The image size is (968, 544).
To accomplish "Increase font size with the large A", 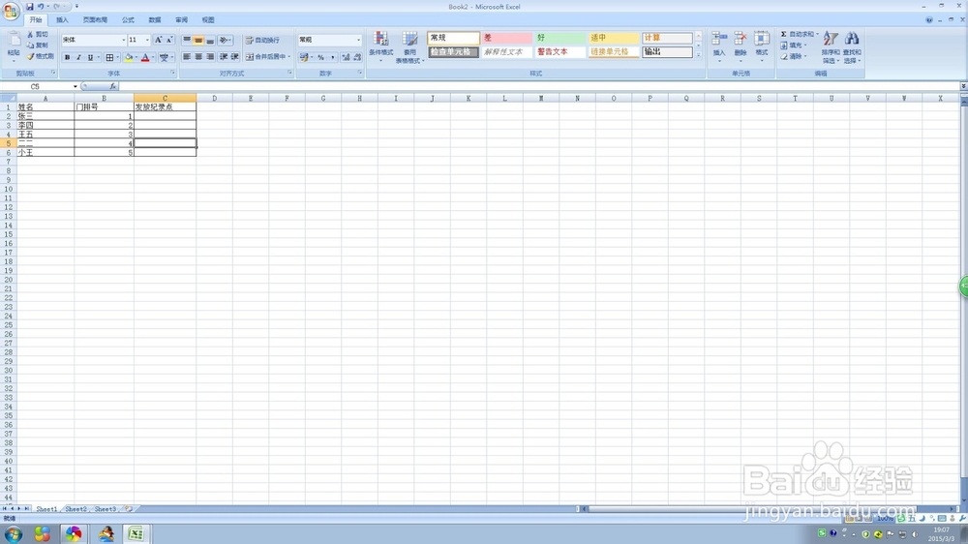I will pyautogui.click(x=158, y=40).
